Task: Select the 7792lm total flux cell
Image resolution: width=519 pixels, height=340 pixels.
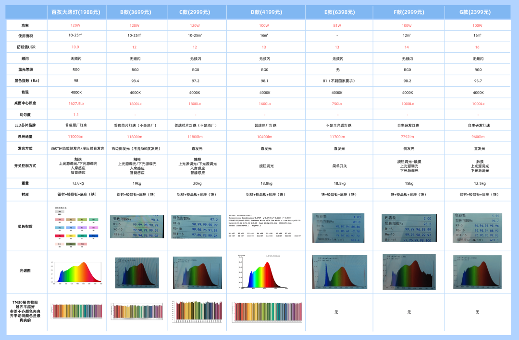Action: point(407,137)
